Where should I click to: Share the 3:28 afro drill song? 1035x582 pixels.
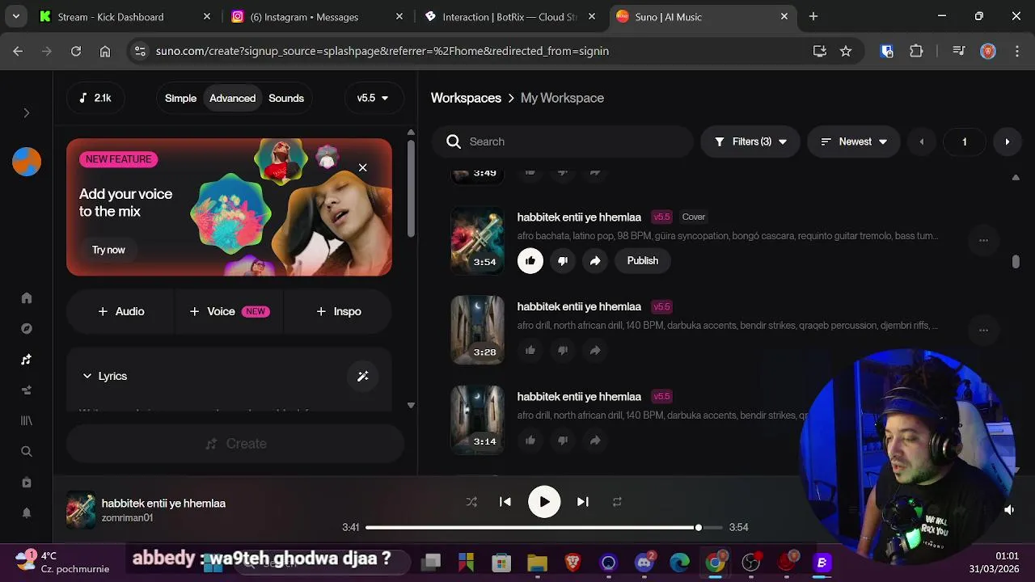click(595, 350)
